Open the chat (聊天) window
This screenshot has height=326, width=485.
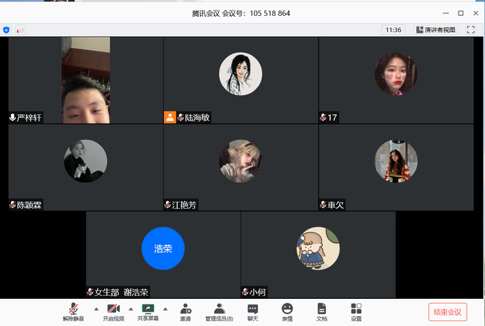click(x=252, y=311)
